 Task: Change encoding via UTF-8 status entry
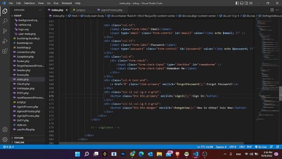[233, 147]
